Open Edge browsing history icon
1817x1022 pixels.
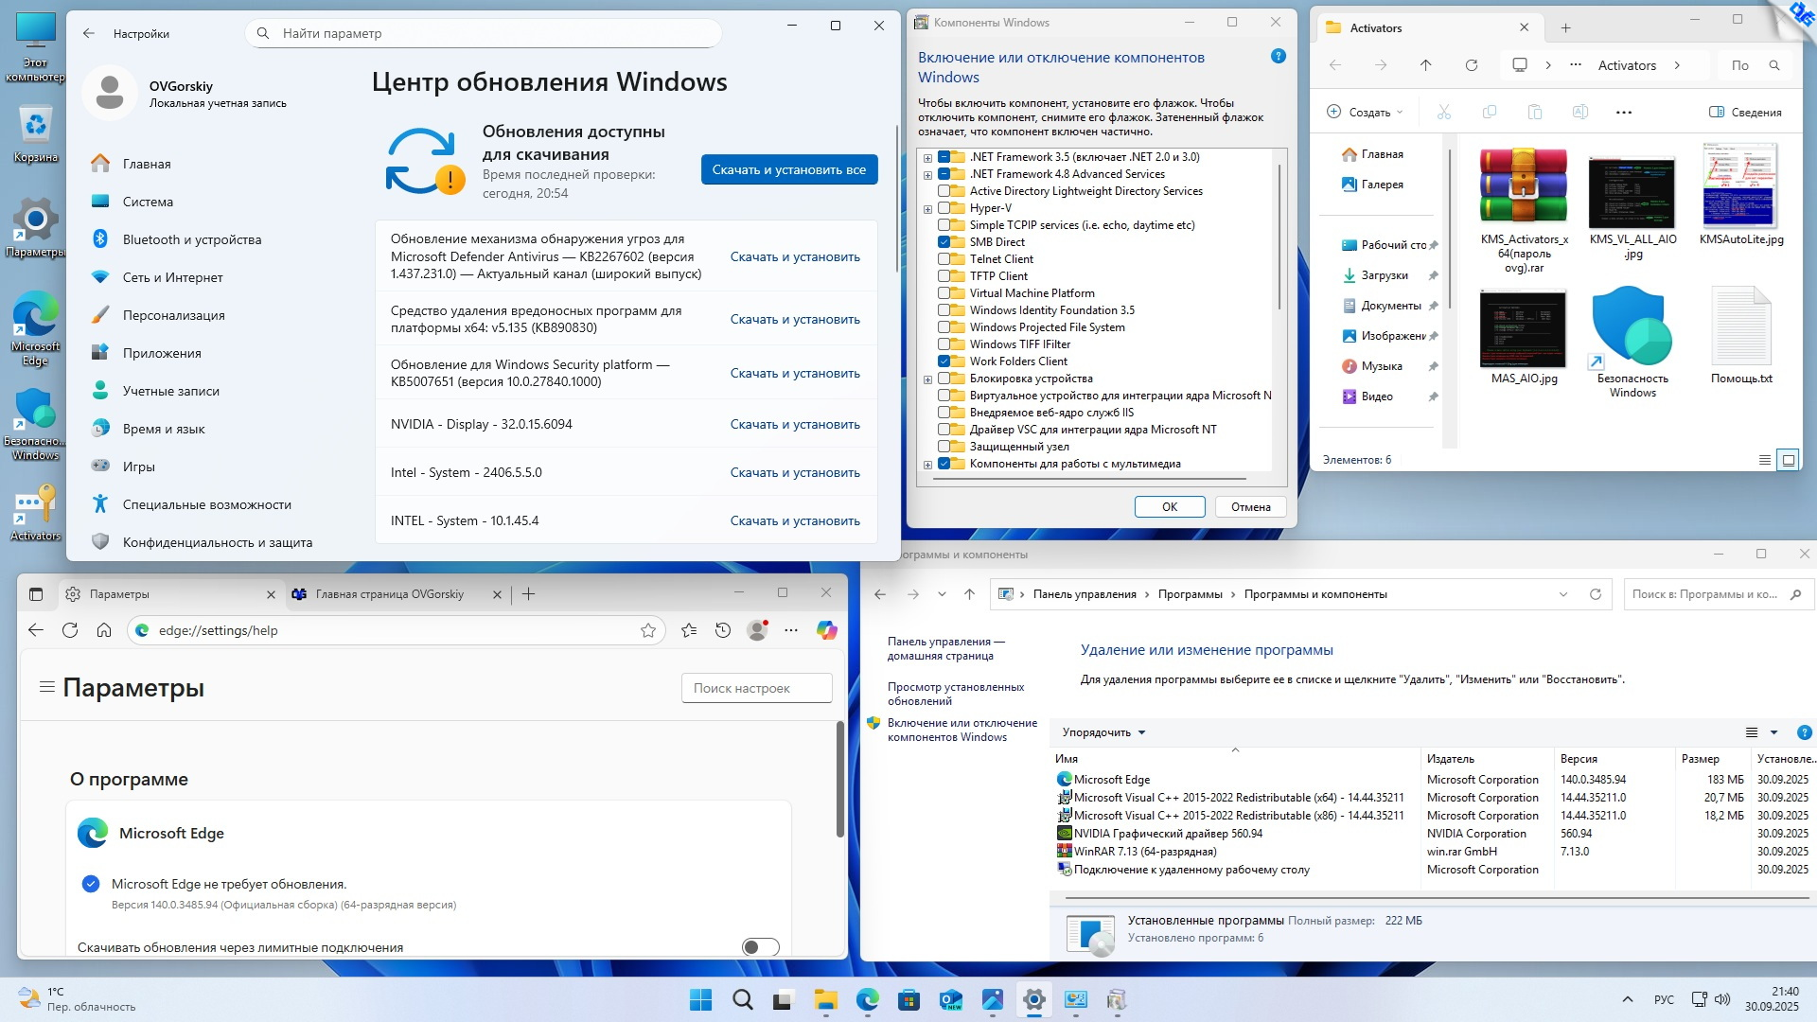pos(723,630)
